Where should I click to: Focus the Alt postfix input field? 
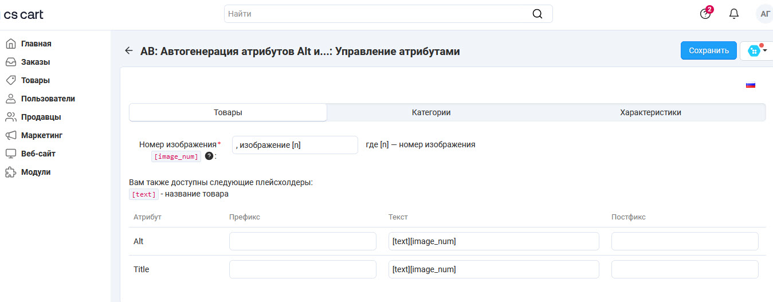pyautogui.click(x=685, y=241)
